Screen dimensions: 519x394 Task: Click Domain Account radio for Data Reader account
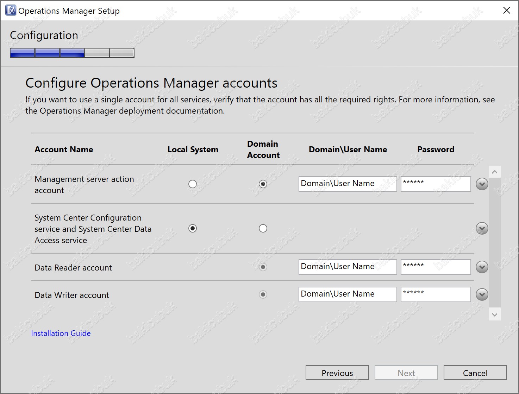point(263,267)
